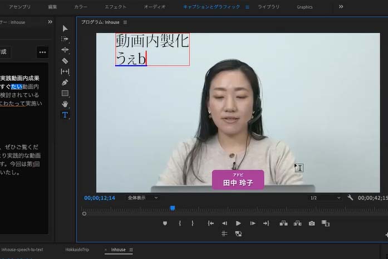Select the Ripple Edit tool

(65, 50)
